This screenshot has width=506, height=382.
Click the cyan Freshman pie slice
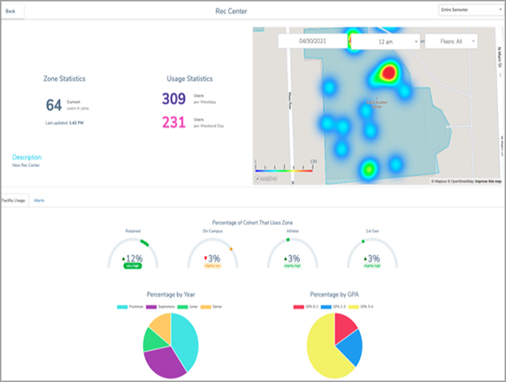pos(186,340)
